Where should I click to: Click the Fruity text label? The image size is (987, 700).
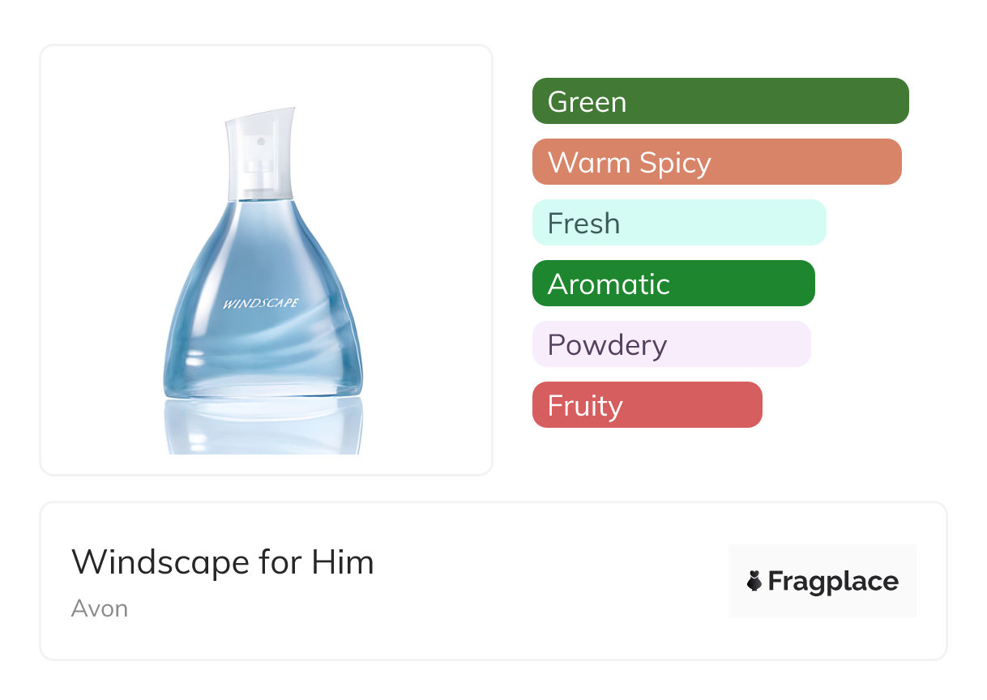click(585, 406)
